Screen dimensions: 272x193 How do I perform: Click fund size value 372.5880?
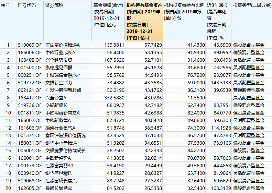pos(114,98)
